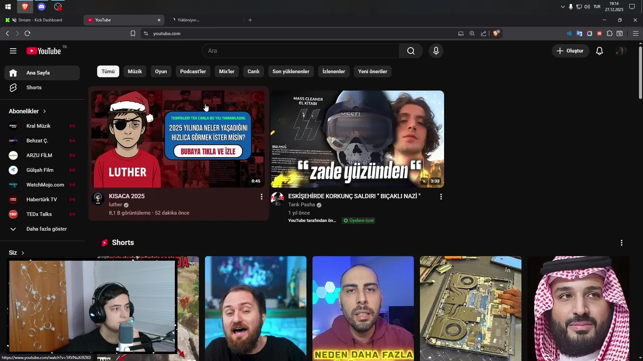Select the Son yüklenenler chip
The image size is (643, 361).
tap(291, 72)
